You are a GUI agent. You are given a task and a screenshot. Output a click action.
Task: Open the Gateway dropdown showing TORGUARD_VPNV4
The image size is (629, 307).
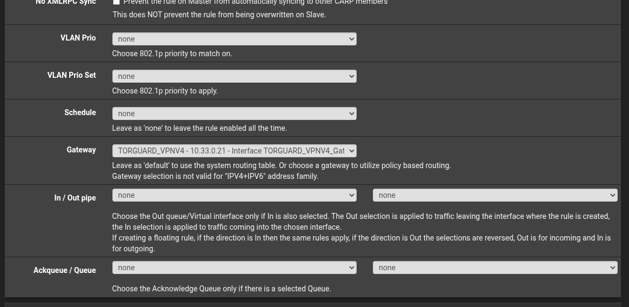[234, 151]
